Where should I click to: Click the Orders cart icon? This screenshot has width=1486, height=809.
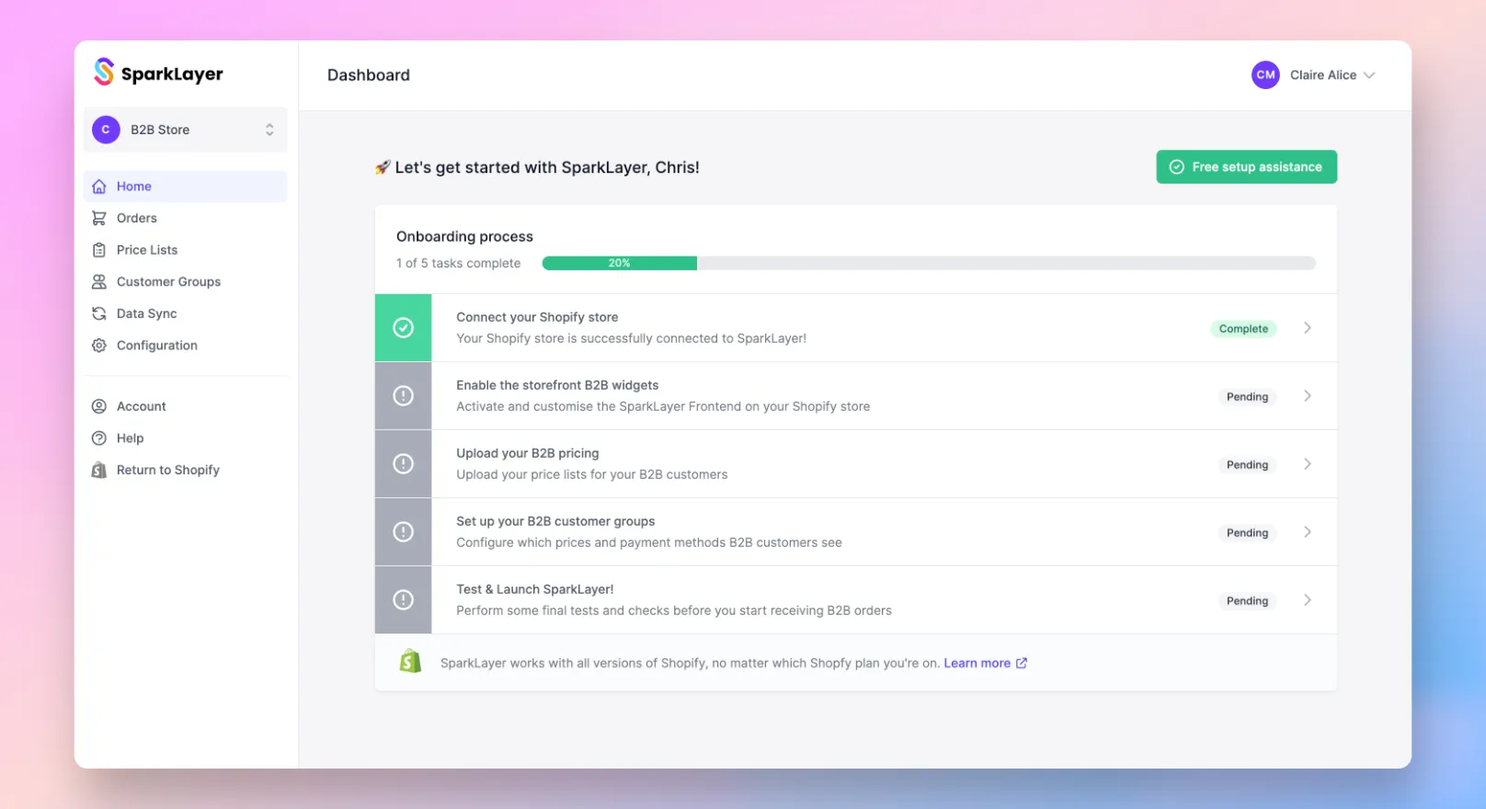[99, 218]
